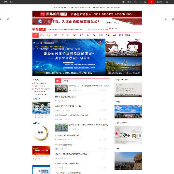Open the hamburger menu in the top bar

tap(167, 2)
